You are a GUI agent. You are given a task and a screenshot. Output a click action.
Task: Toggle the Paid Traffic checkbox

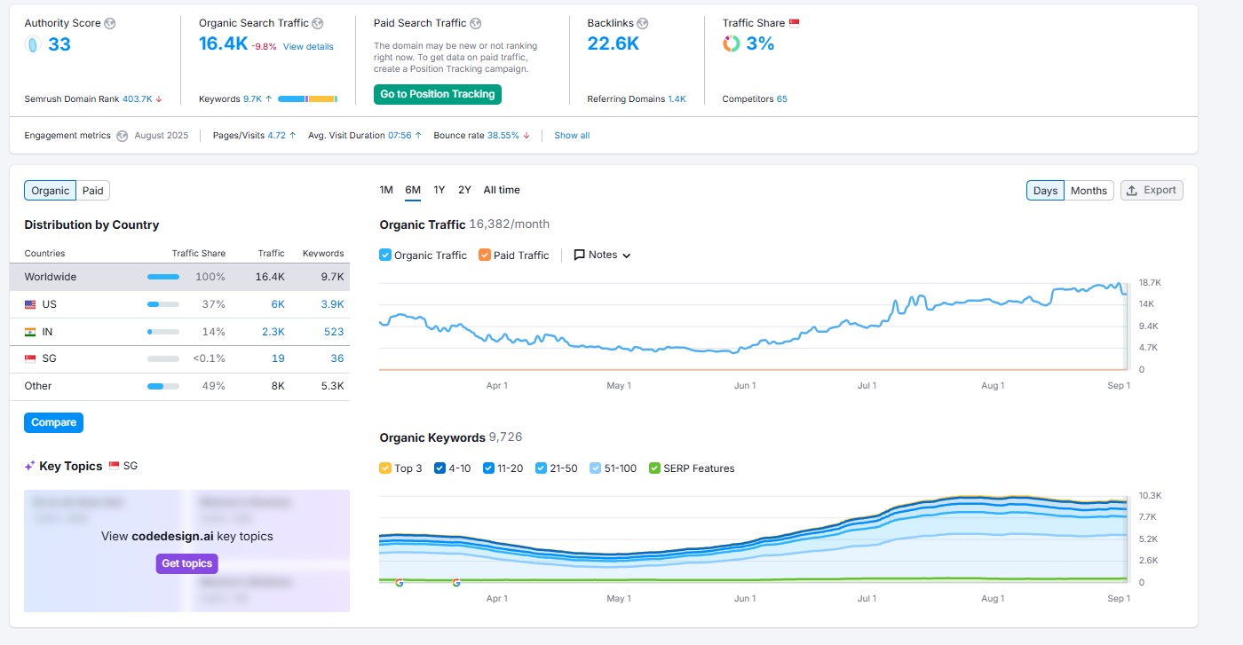pyautogui.click(x=485, y=255)
